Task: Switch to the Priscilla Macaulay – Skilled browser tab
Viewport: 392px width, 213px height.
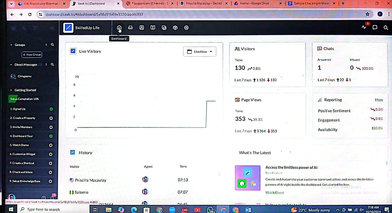Action: [x=204, y=3]
